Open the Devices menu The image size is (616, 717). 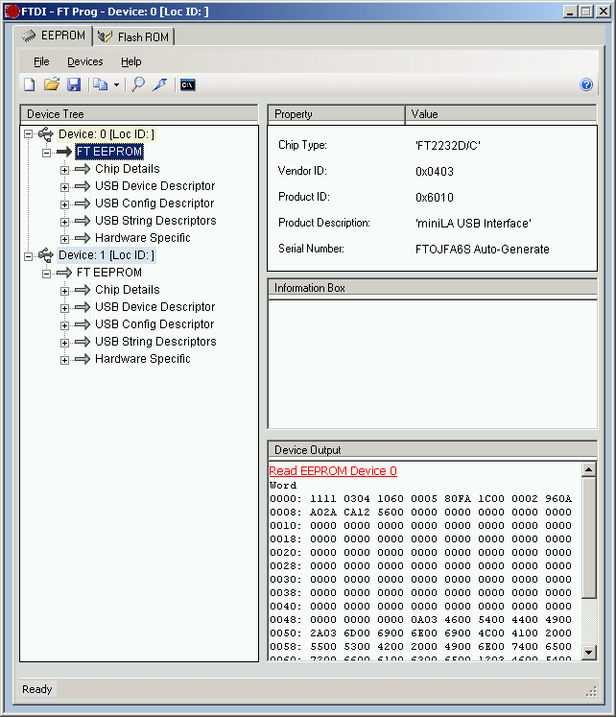[x=85, y=61]
